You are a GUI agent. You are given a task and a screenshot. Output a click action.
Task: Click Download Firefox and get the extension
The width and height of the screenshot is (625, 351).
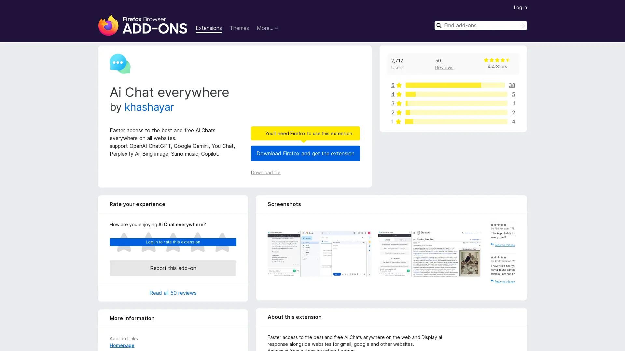coord(305,153)
